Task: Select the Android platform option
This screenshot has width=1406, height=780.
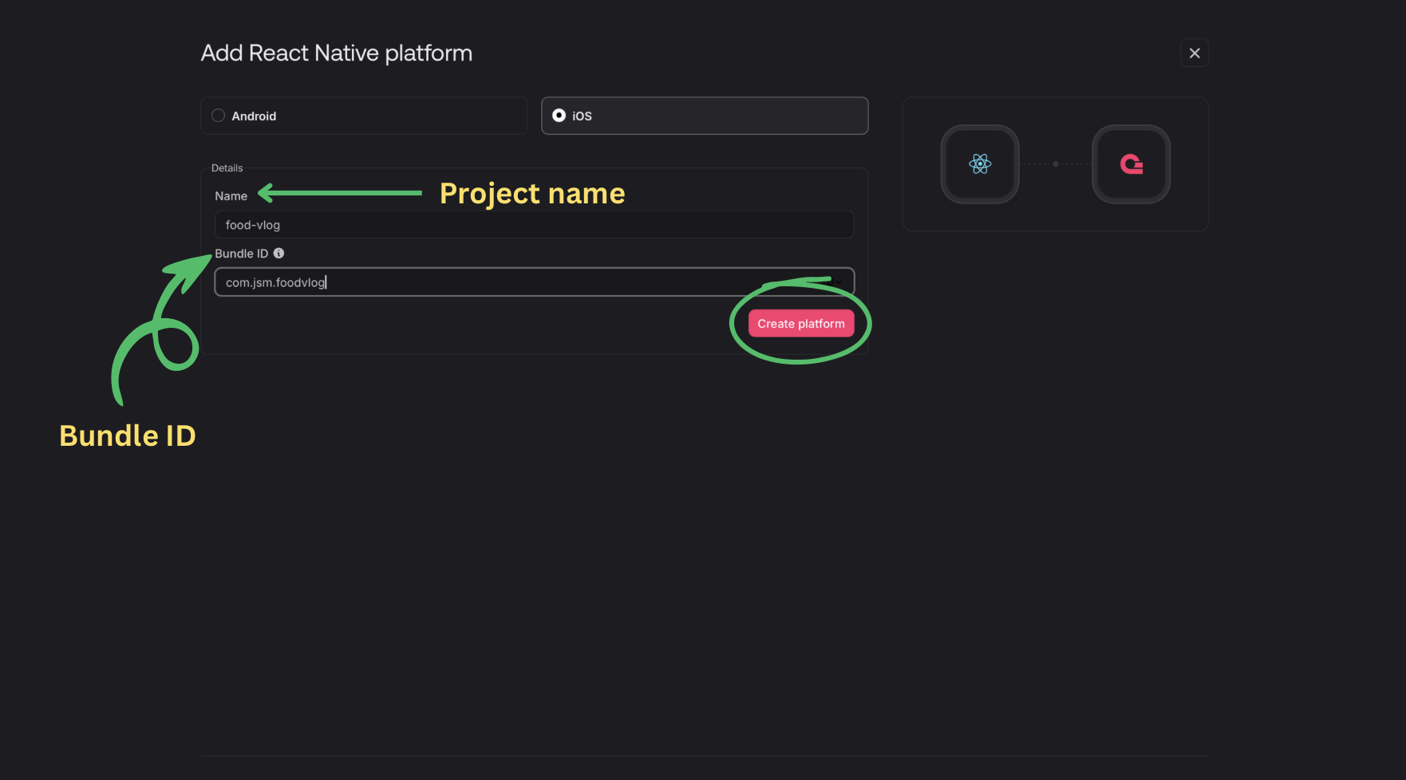Action: [364, 116]
